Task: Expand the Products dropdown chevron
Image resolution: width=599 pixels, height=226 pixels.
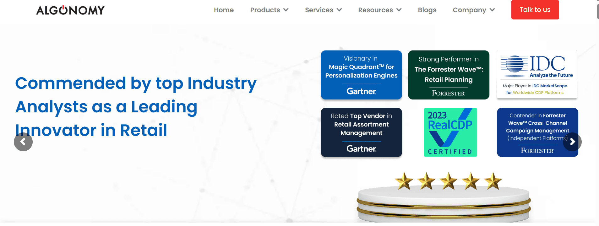Action: 286,10
